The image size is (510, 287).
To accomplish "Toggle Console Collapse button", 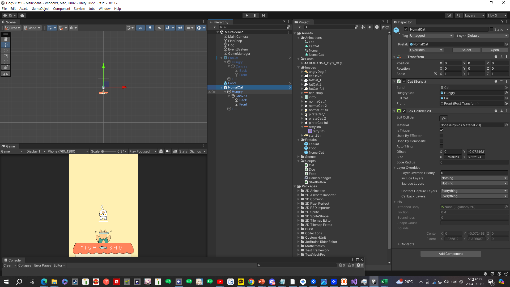I will click(x=25, y=265).
